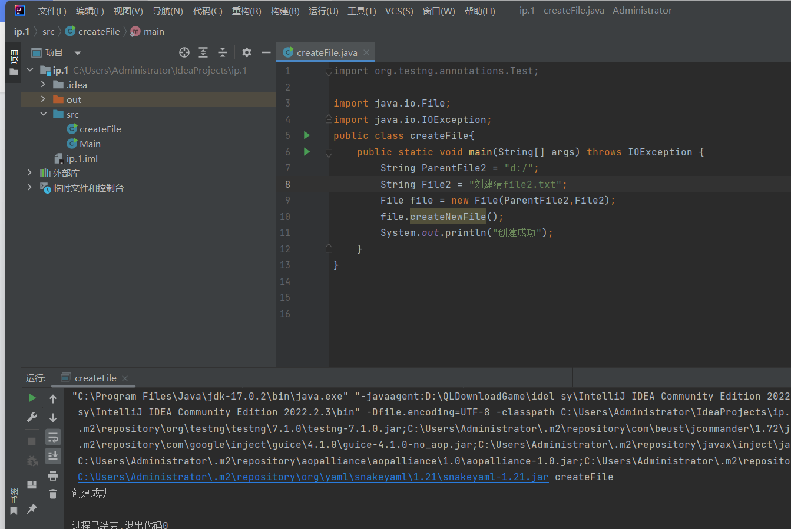Toggle scroll to end of console
This screenshot has height=529, width=791.
pyautogui.click(x=53, y=456)
